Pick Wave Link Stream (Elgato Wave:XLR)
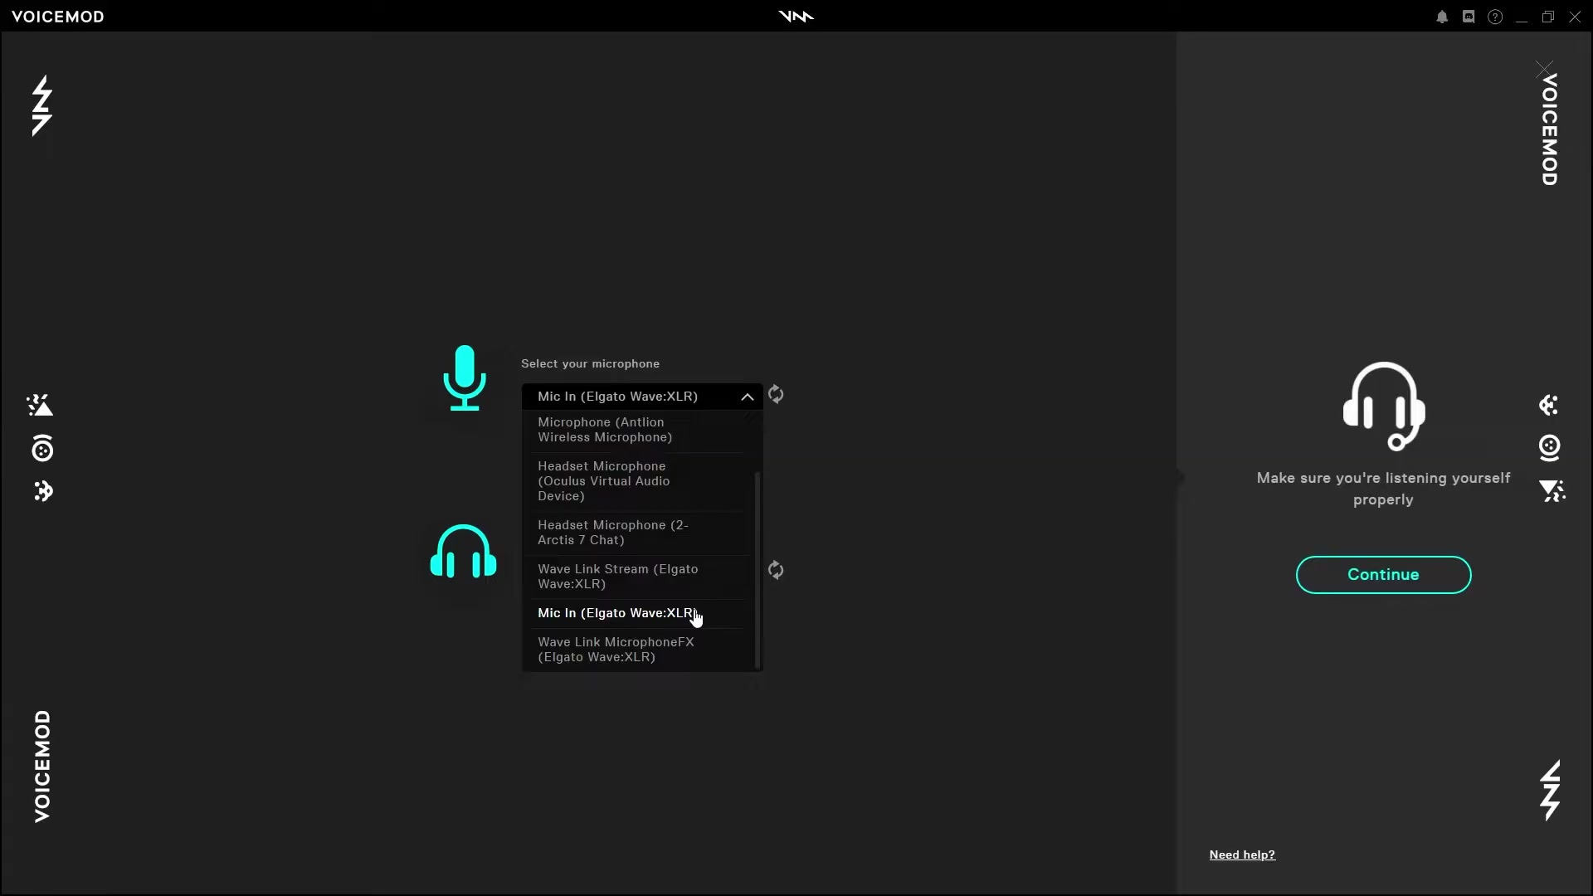Screen dimensions: 1593x896 (617, 577)
